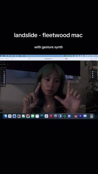Open Wi-Fi status menu in menu bar

point(79,56)
